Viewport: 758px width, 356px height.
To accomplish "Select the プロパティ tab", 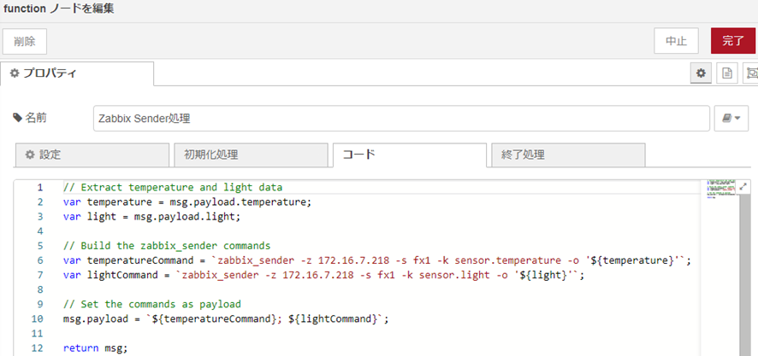I will point(77,73).
